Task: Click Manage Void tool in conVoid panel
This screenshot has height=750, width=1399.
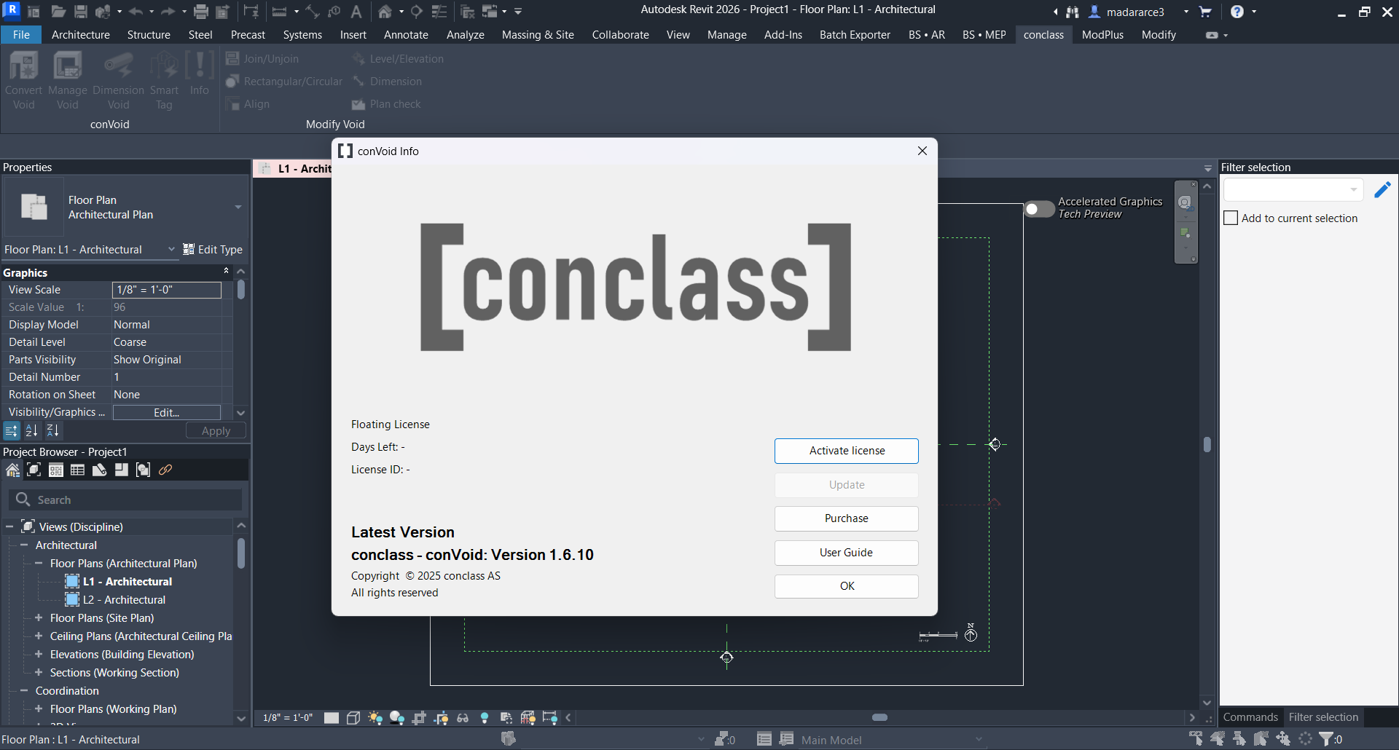Action: (x=68, y=80)
